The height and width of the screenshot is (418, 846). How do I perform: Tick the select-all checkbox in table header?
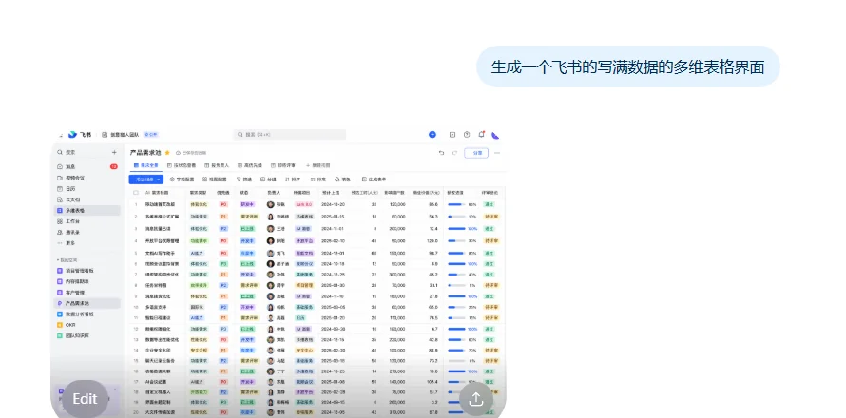click(x=136, y=193)
